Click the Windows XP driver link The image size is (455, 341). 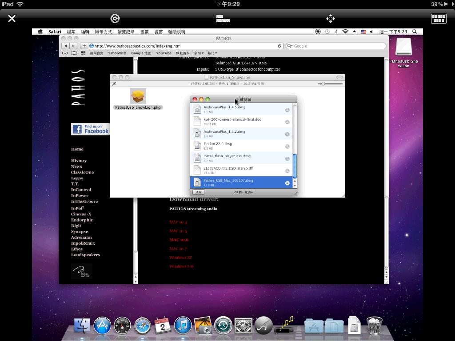[180, 258]
